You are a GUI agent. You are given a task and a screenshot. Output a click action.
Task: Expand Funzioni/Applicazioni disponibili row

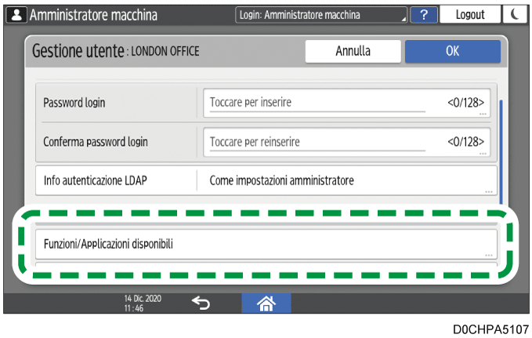click(266, 244)
